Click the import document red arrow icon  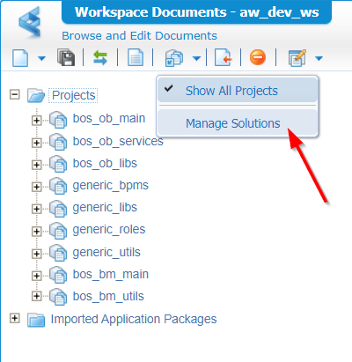click(224, 57)
